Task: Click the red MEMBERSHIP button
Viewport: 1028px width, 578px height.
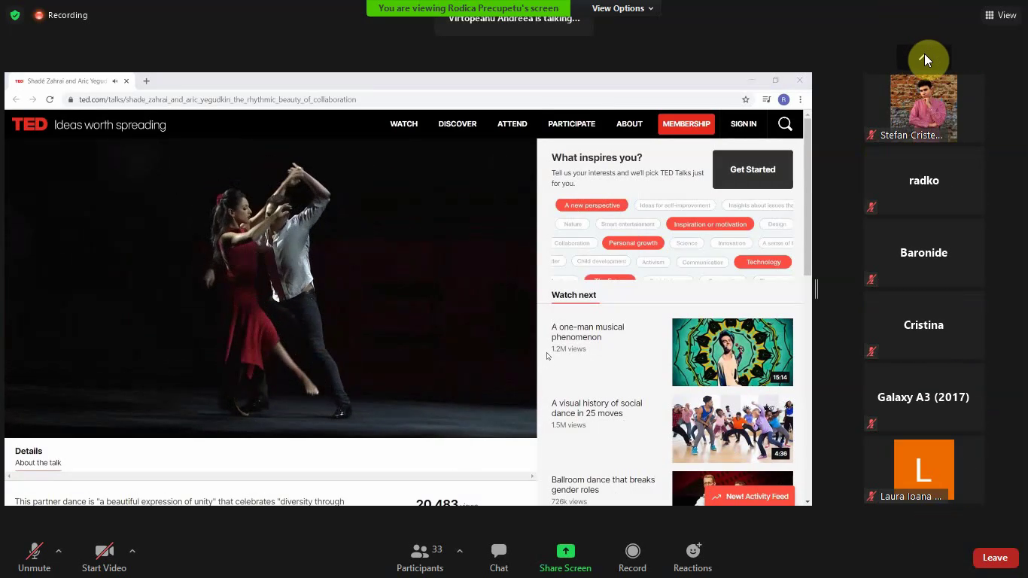Action: coord(686,124)
